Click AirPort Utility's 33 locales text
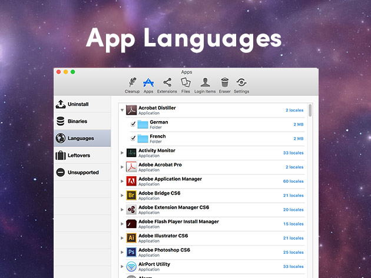This screenshot has height=278, width=371. point(293,266)
